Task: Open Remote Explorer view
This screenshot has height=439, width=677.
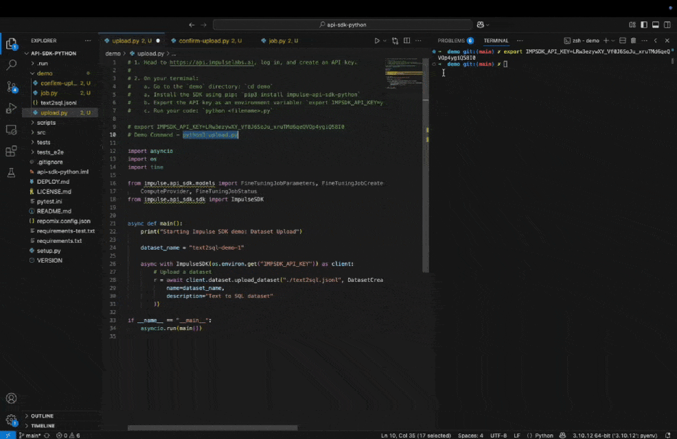Action: point(11,130)
